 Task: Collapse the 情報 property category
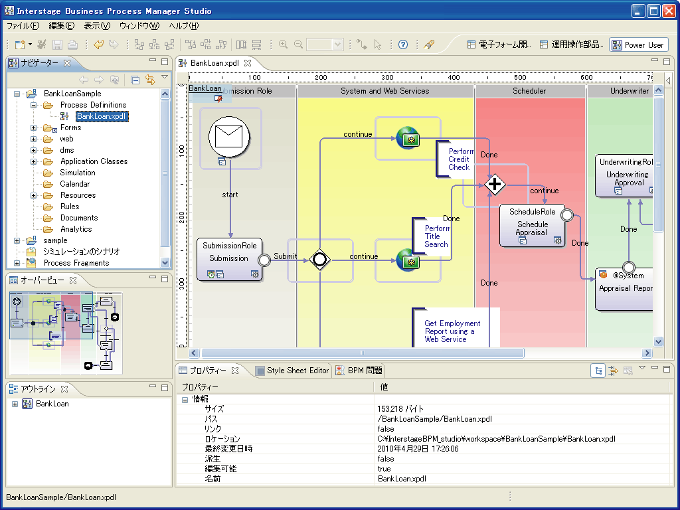tap(185, 399)
